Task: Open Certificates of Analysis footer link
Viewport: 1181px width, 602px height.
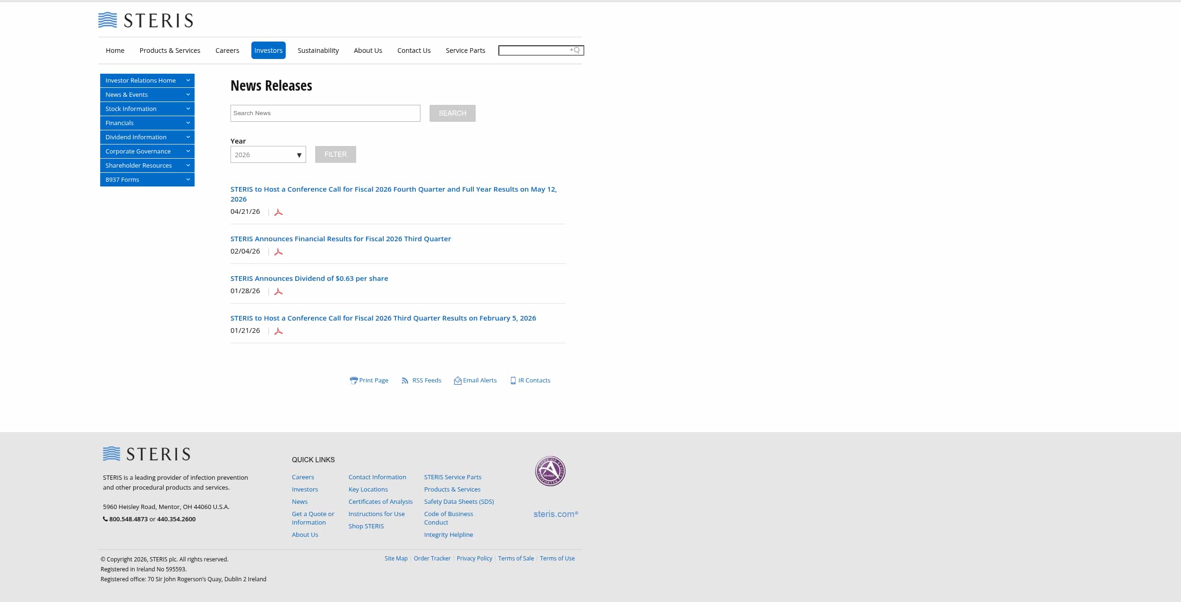Action: [380, 502]
